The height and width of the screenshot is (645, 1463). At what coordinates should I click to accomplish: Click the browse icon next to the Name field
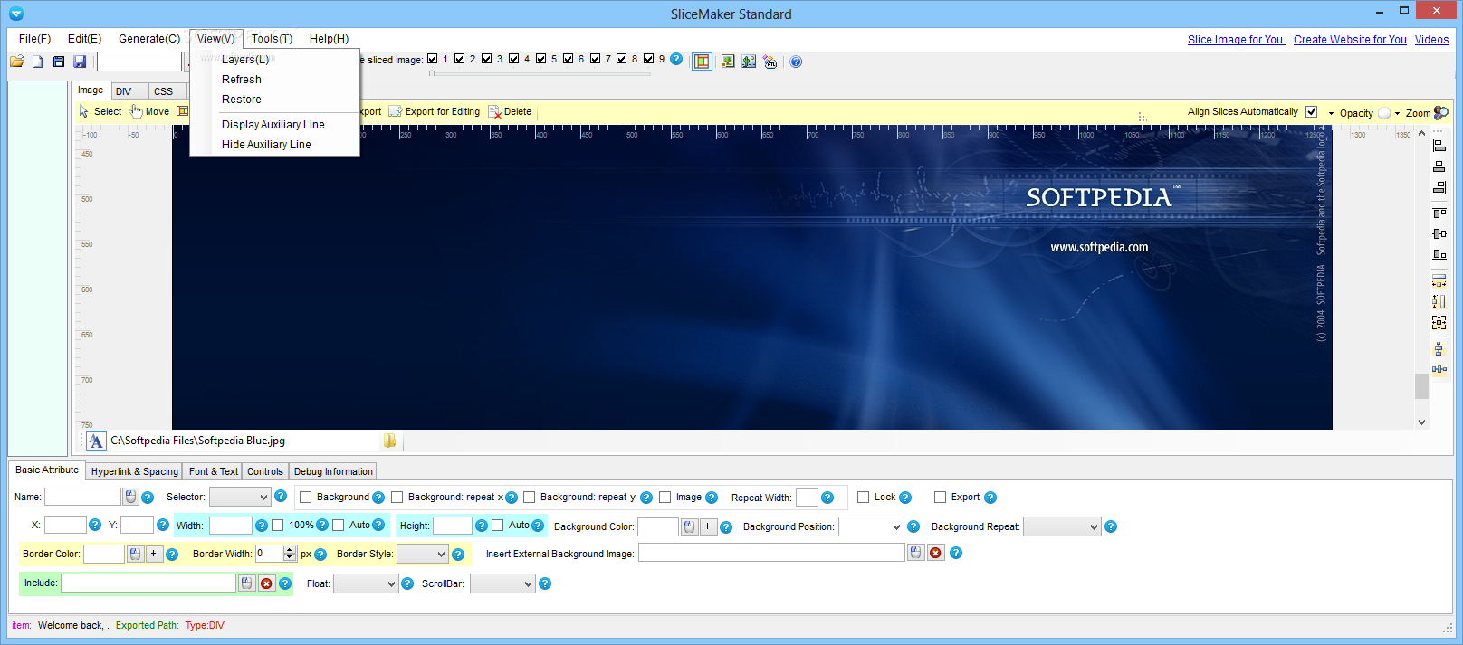click(x=130, y=497)
